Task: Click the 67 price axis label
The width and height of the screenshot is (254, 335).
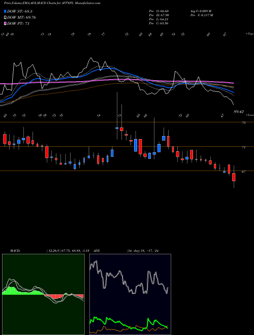Action: tap(243, 172)
